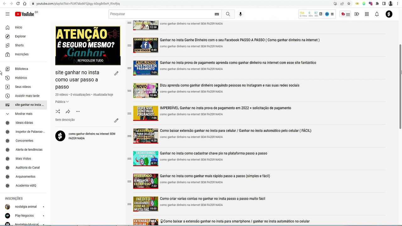Open channel name link beside the round avatar

pos(92,136)
